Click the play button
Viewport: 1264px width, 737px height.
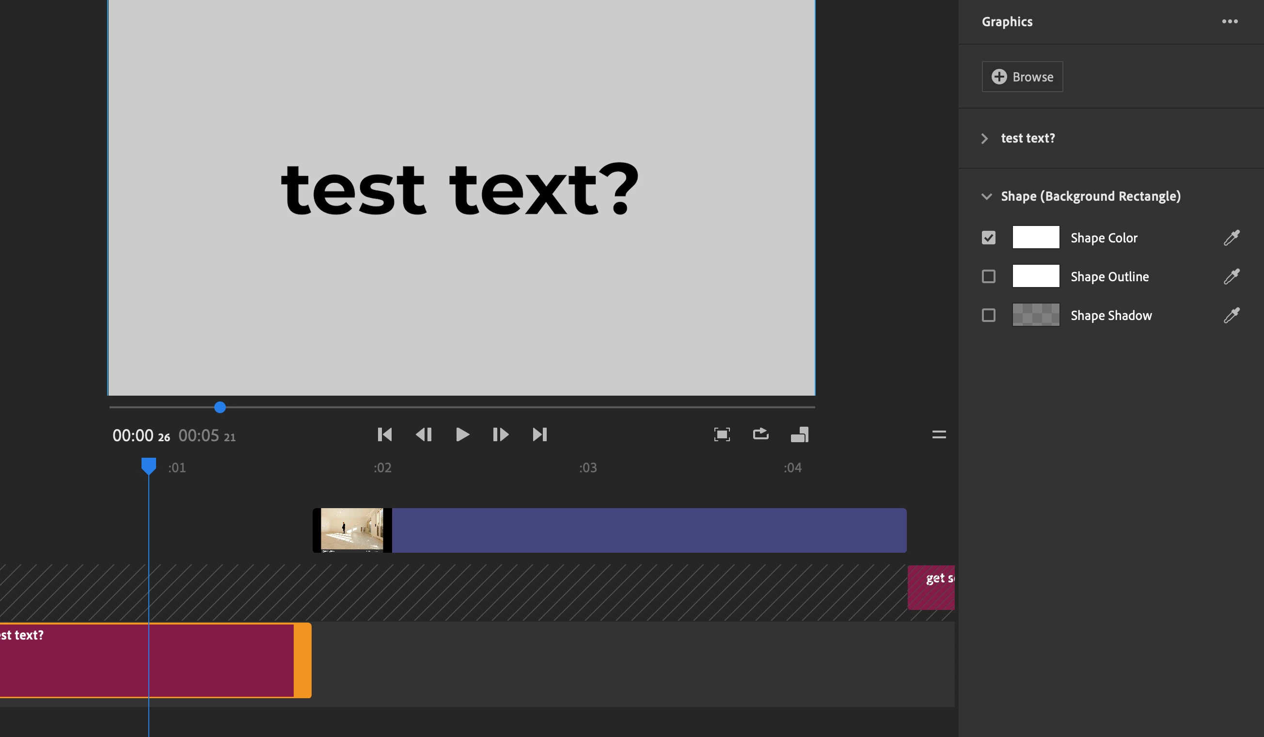462,434
